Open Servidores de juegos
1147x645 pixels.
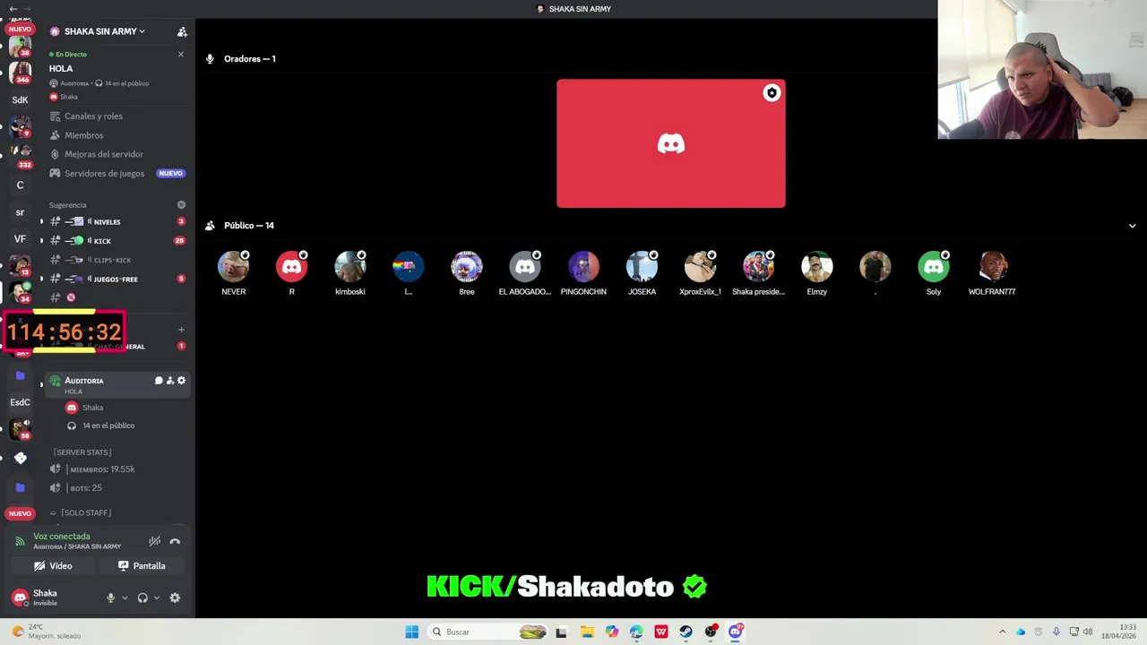(x=104, y=174)
